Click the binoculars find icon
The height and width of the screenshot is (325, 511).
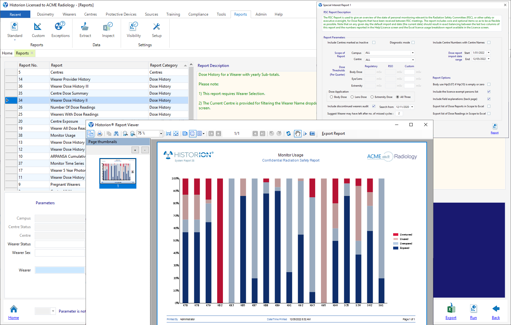point(116,134)
